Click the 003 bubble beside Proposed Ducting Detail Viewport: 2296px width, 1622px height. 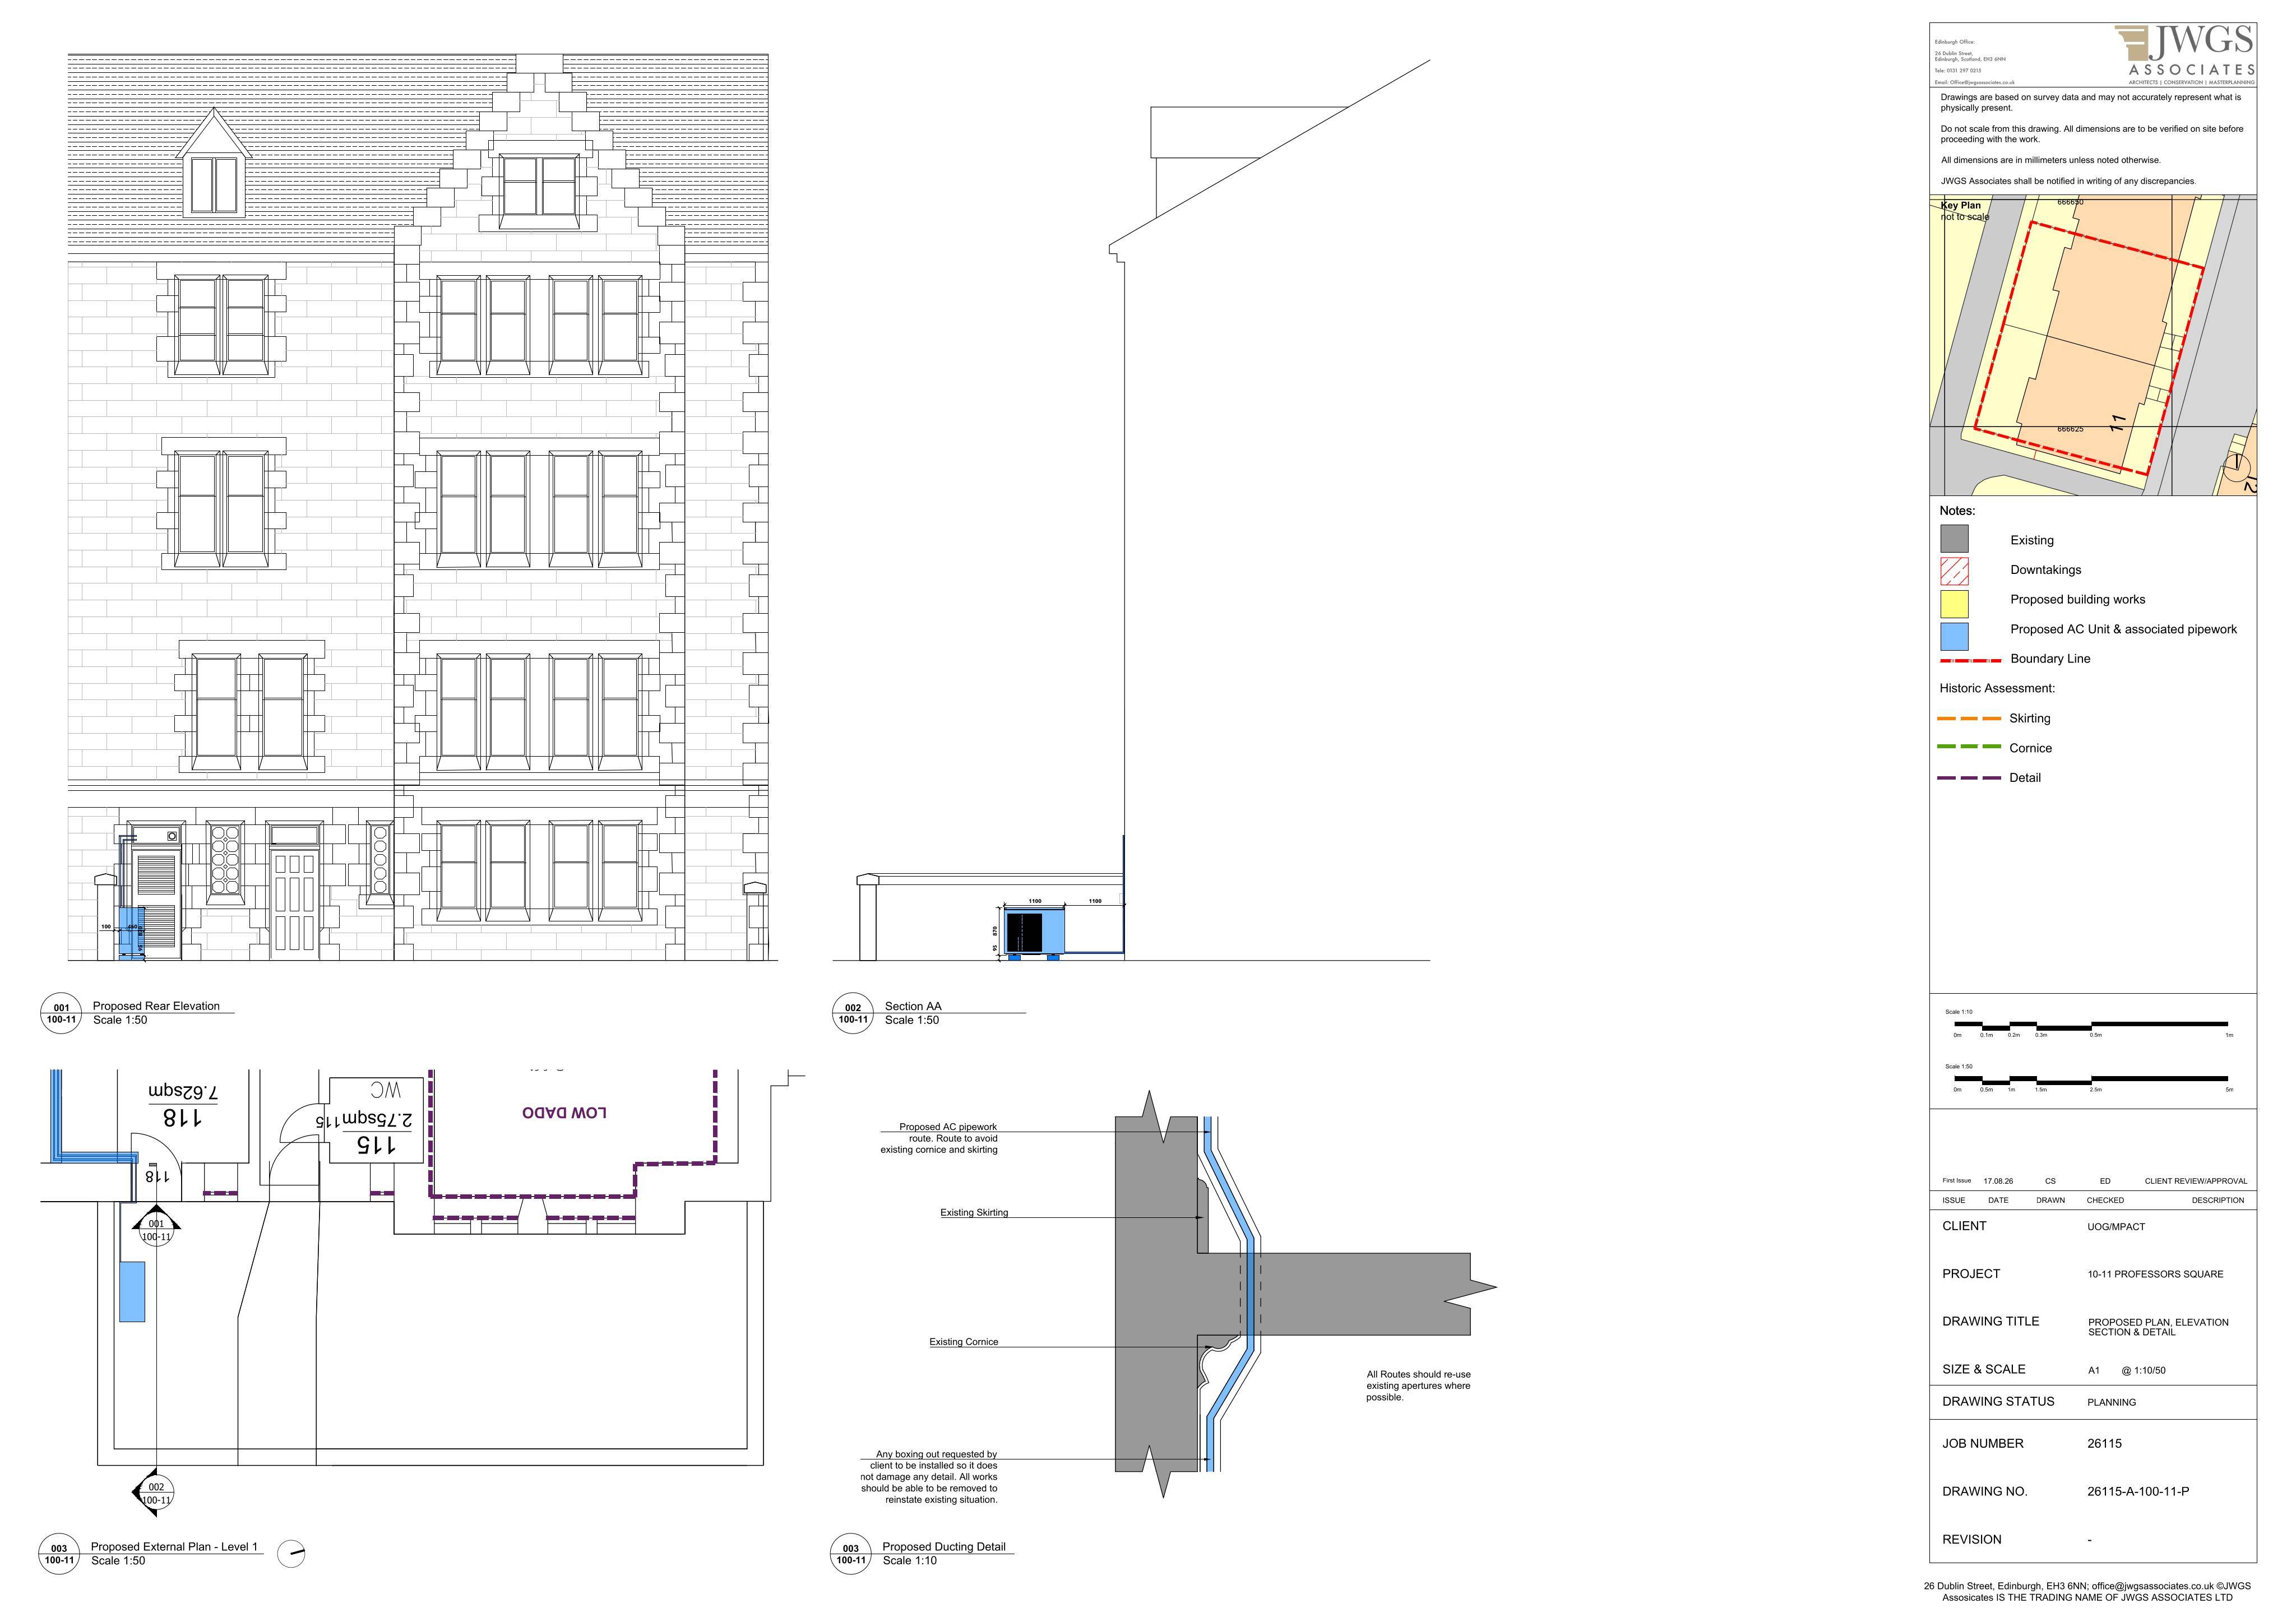click(x=850, y=1554)
